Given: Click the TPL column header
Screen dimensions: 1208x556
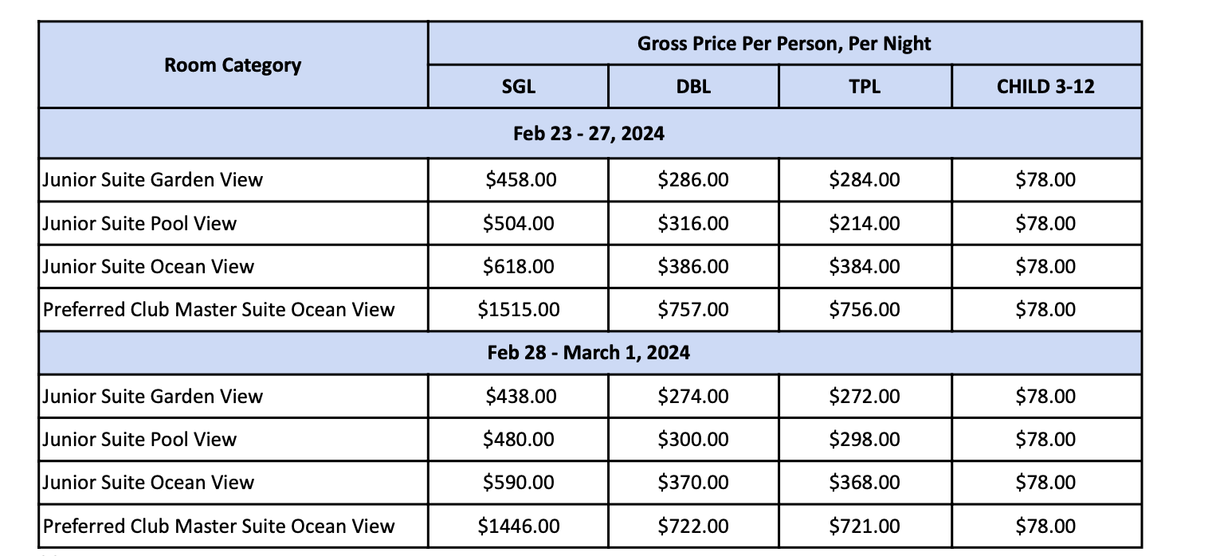Looking at the screenshot, I should pyautogui.click(x=865, y=86).
